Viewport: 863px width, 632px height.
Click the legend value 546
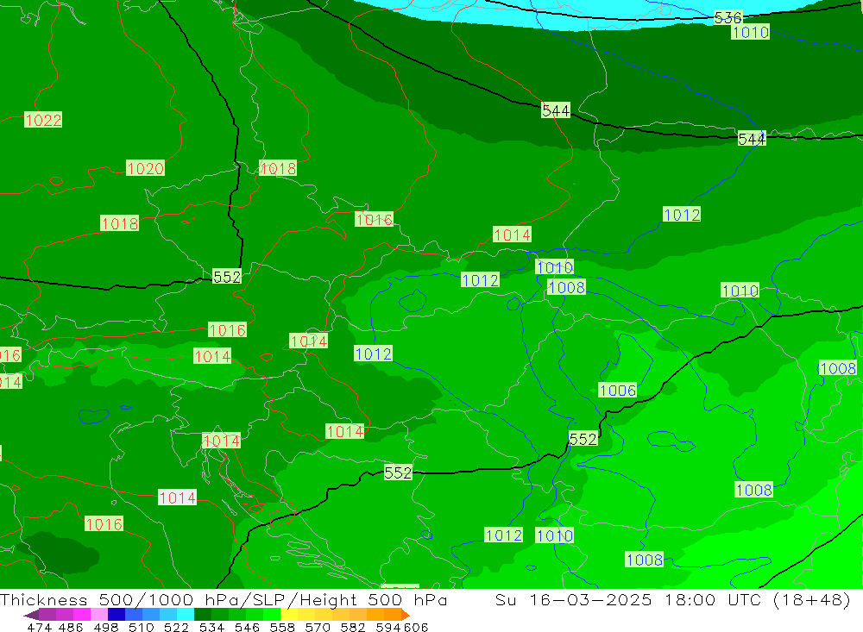pyautogui.click(x=247, y=627)
